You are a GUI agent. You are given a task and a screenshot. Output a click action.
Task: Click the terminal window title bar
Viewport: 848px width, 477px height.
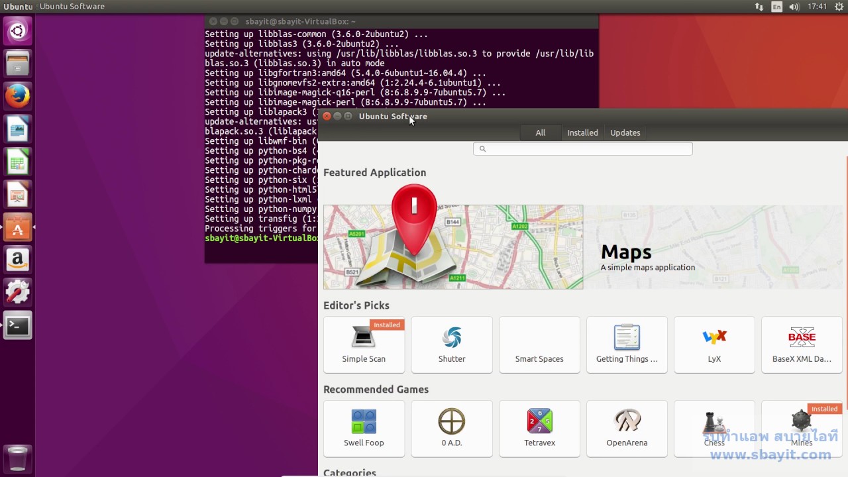pyautogui.click(x=401, y=21)
